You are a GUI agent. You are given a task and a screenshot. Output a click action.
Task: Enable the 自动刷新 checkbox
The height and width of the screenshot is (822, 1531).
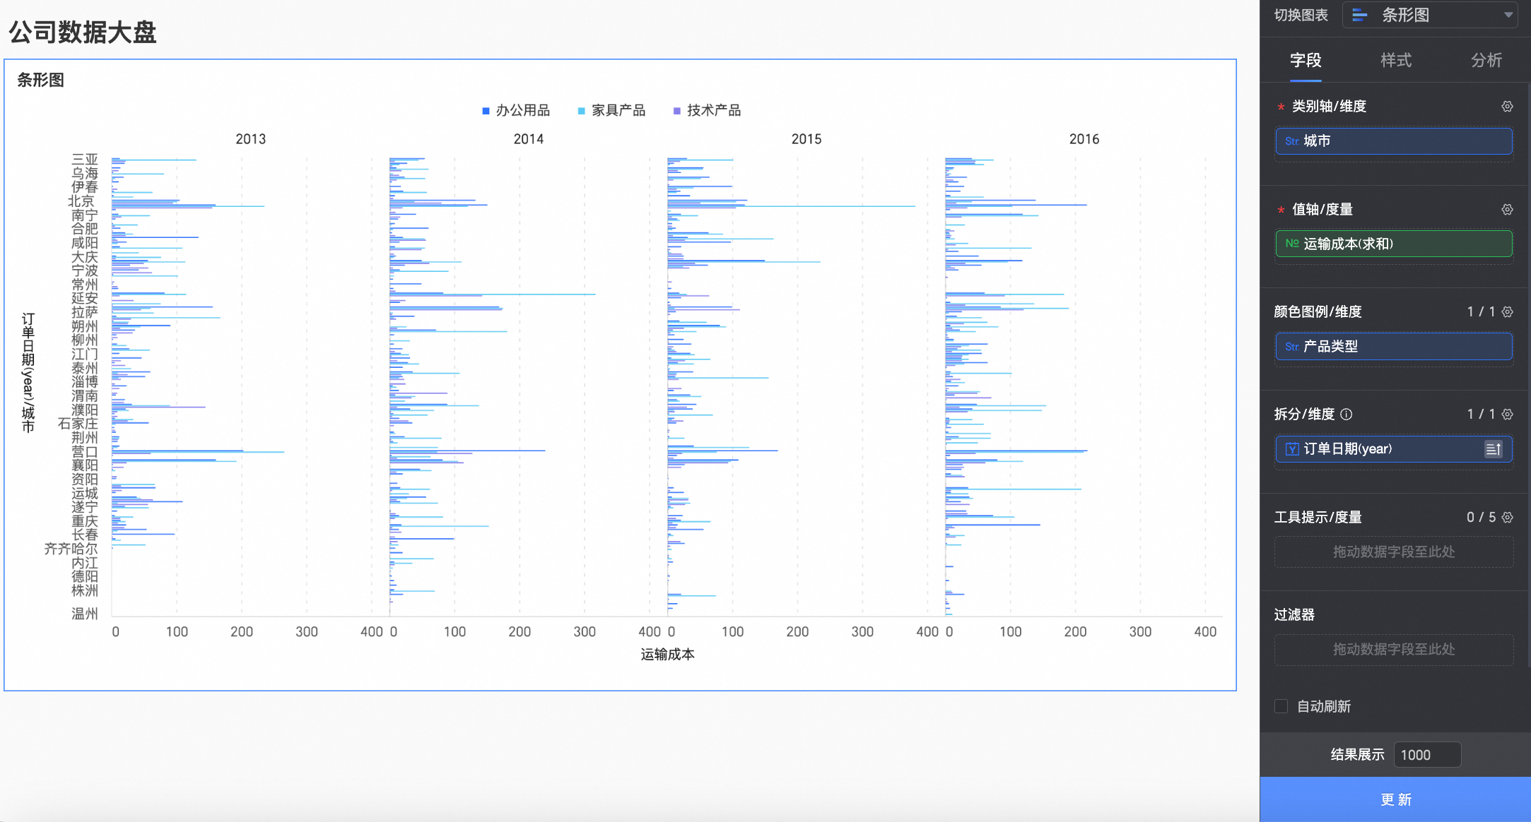(1281, 706)
